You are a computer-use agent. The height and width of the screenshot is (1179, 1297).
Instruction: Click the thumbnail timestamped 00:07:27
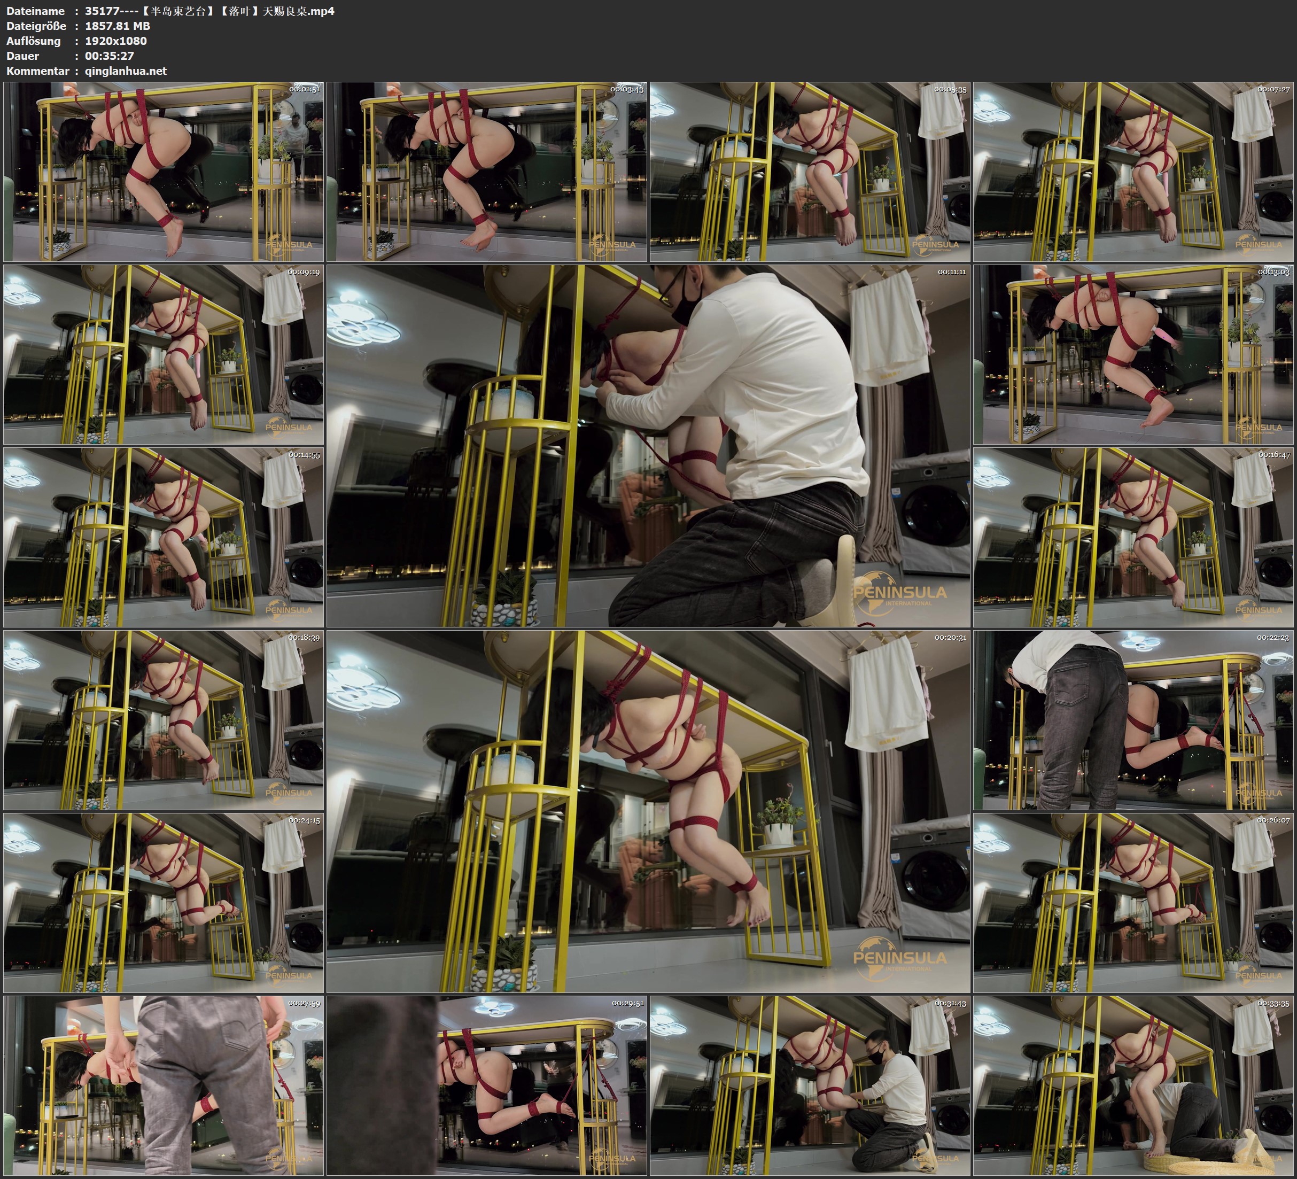tap(1133, 172)
